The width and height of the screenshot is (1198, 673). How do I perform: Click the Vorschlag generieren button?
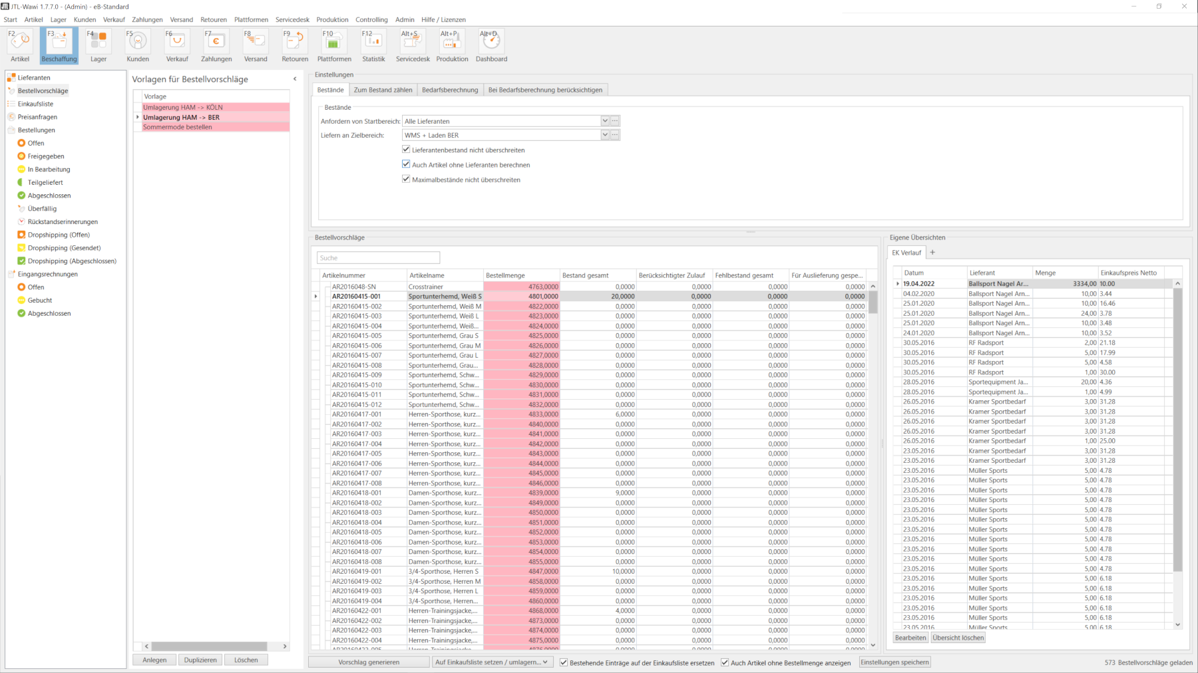pos(369,662)
